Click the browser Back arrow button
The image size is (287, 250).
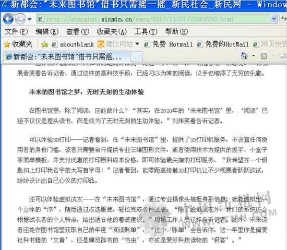point(8,19)
